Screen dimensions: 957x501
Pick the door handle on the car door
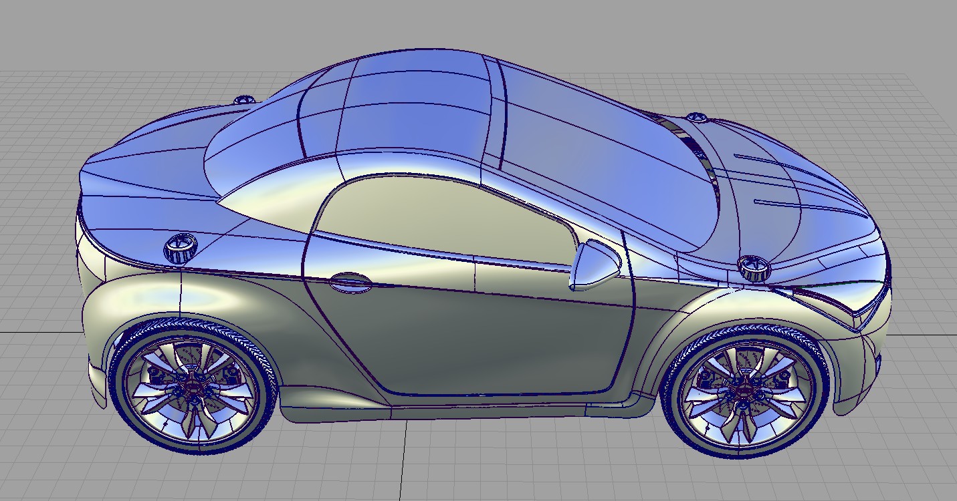[x=350, y=282]
